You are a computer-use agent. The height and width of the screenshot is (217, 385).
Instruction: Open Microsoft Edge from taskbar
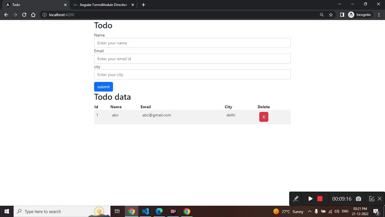coord(159,212)
